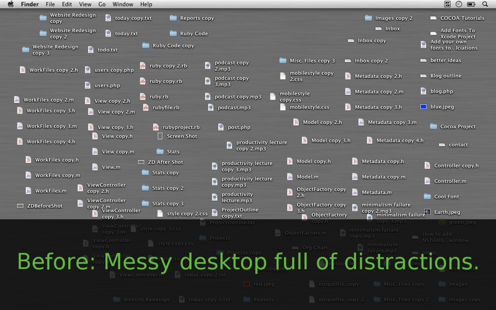496x310 pixels.
Task: Click the Z app icon in menu bar
Action: click(x=448, y=4)
